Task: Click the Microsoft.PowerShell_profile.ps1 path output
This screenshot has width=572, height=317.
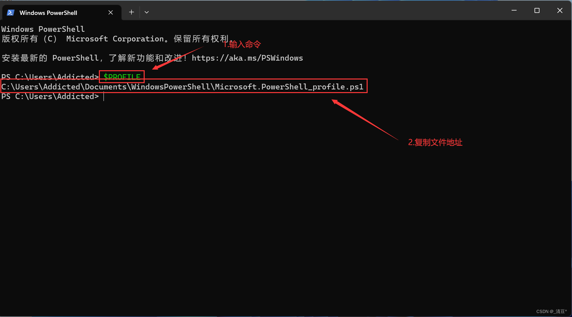Action: coord(182,87)
